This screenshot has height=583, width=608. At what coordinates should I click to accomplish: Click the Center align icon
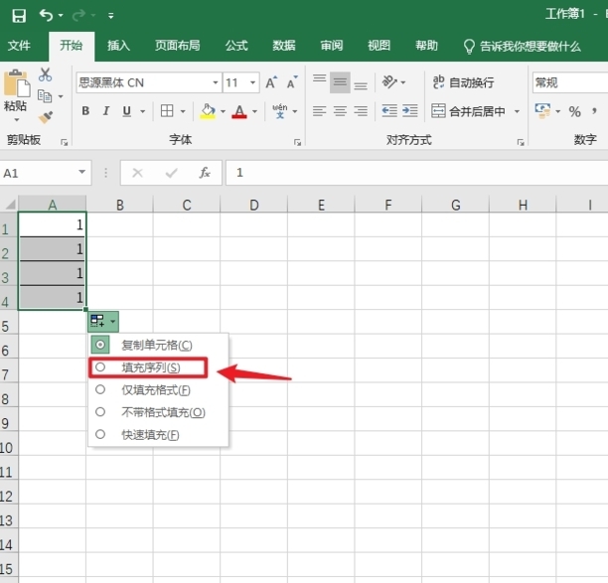pyautogui.click(x=340, y=111)
